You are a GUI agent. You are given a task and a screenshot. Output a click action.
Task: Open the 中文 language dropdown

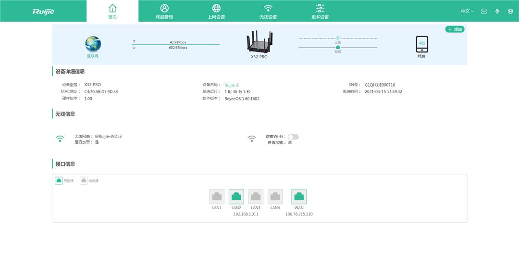pos(467,11)
